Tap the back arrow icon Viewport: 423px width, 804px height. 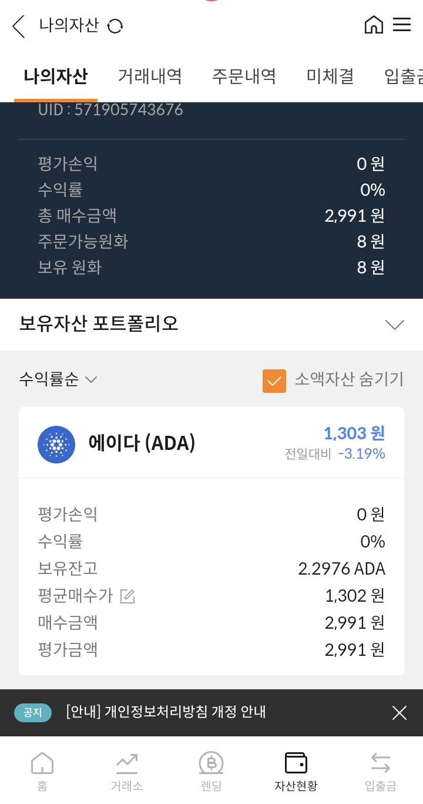tap(19, 26)
